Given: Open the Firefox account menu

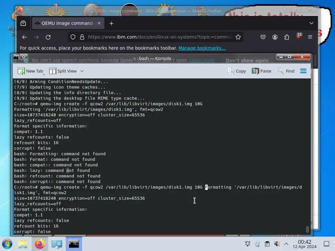Looking at the screenshot, I should tap(275, 37).
